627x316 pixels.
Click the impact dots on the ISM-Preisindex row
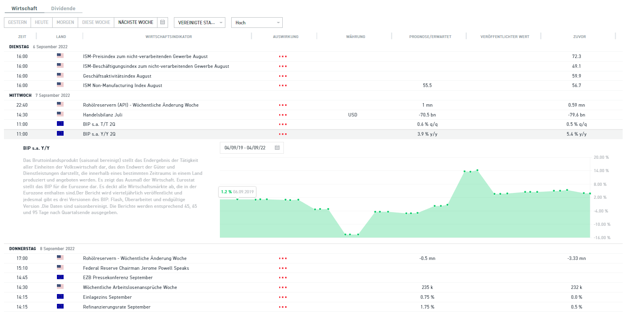(x=283, y=56)
